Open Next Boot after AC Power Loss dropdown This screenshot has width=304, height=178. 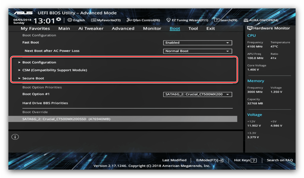[x=197, y=51]
